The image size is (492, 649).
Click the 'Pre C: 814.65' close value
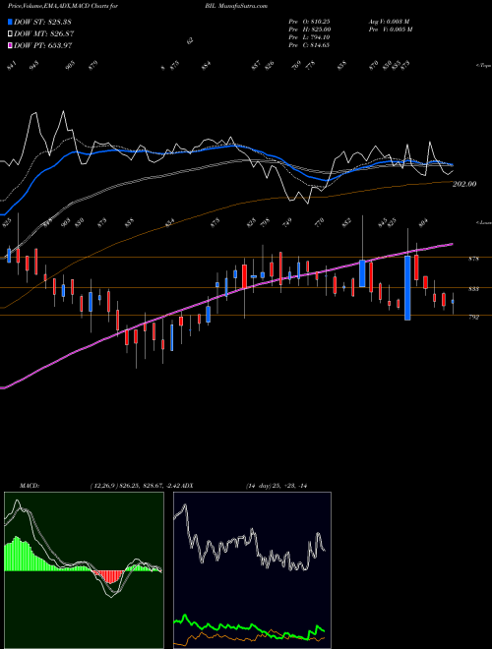pos(309,45)
